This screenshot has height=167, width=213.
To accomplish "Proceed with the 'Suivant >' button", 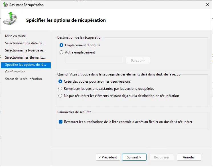I will [x=134, y=157].
